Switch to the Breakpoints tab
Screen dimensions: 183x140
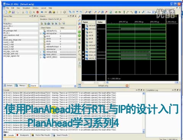coord(23,135)
